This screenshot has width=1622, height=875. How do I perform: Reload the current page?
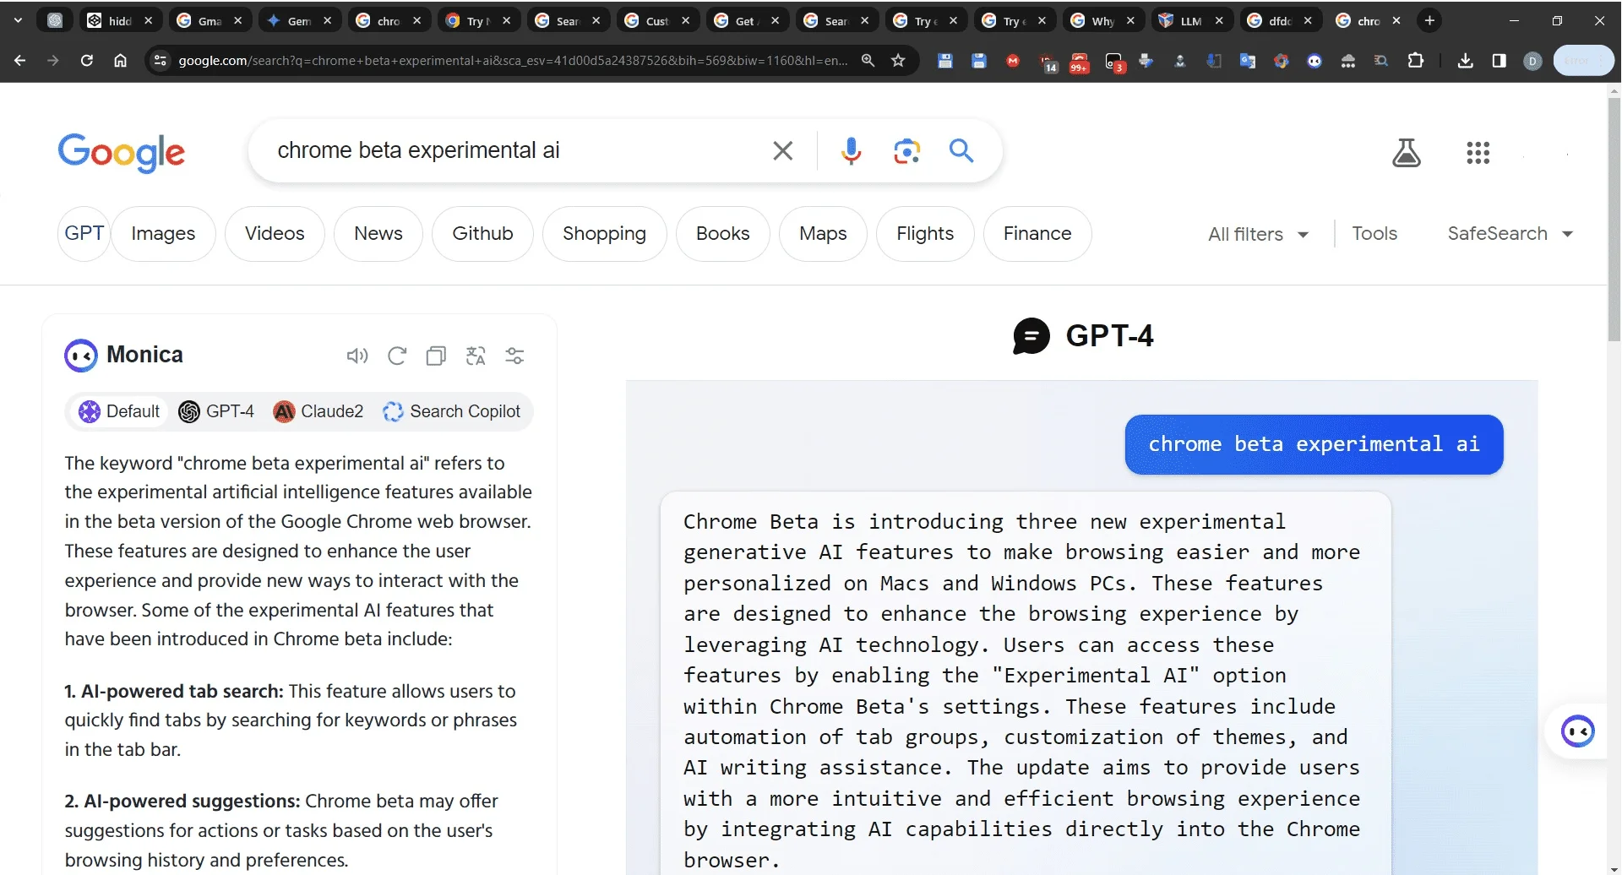(x=86, y=61)
